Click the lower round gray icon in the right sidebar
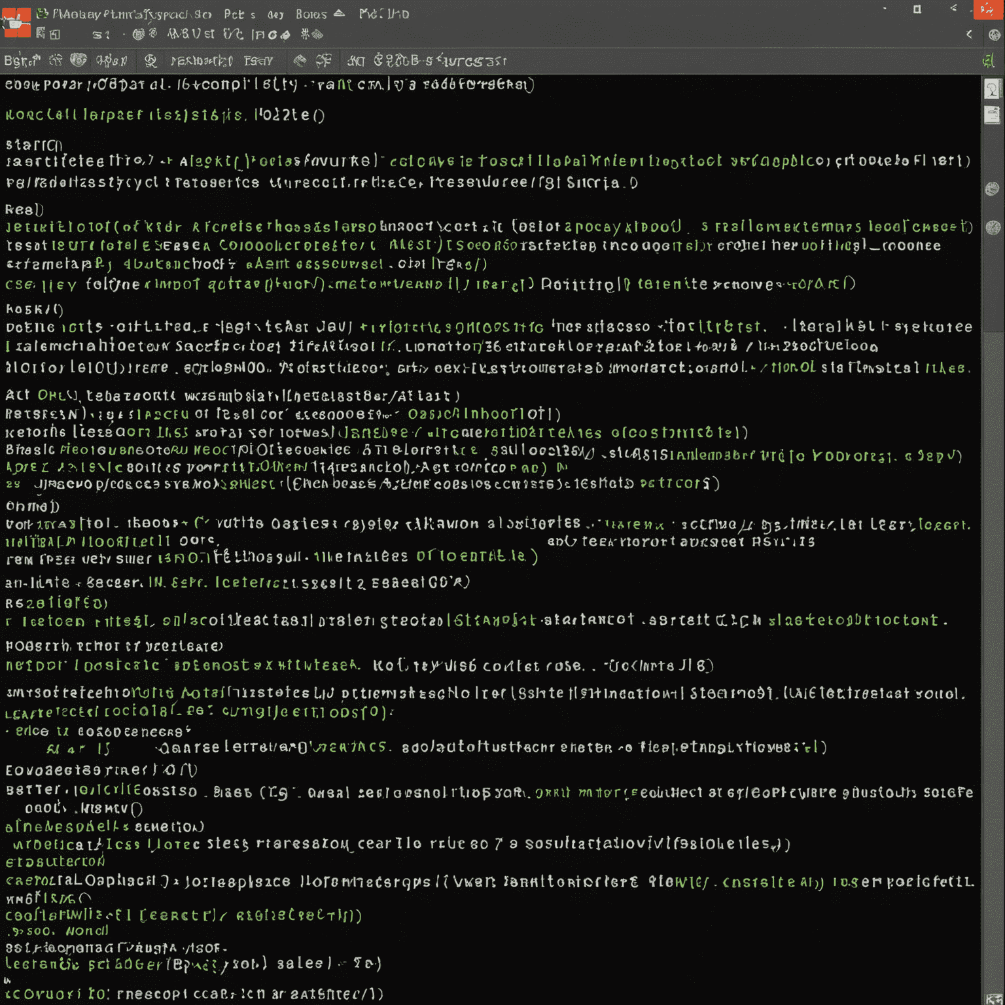Image resolution: width=1005 pixels, height=1005 pixels. 993,227
